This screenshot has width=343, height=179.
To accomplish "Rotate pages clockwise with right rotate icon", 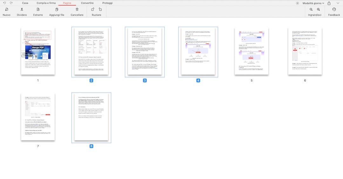I will click(x=100, y=10).
